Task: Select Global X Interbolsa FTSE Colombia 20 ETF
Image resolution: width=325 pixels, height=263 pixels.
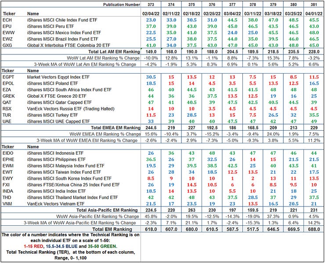Action: 69,45
